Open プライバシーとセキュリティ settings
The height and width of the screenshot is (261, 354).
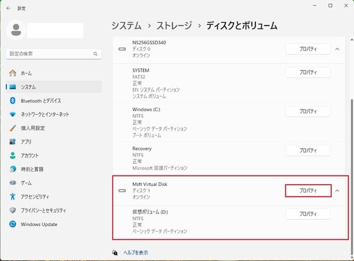pyautogui.click(x=54, y=210)
